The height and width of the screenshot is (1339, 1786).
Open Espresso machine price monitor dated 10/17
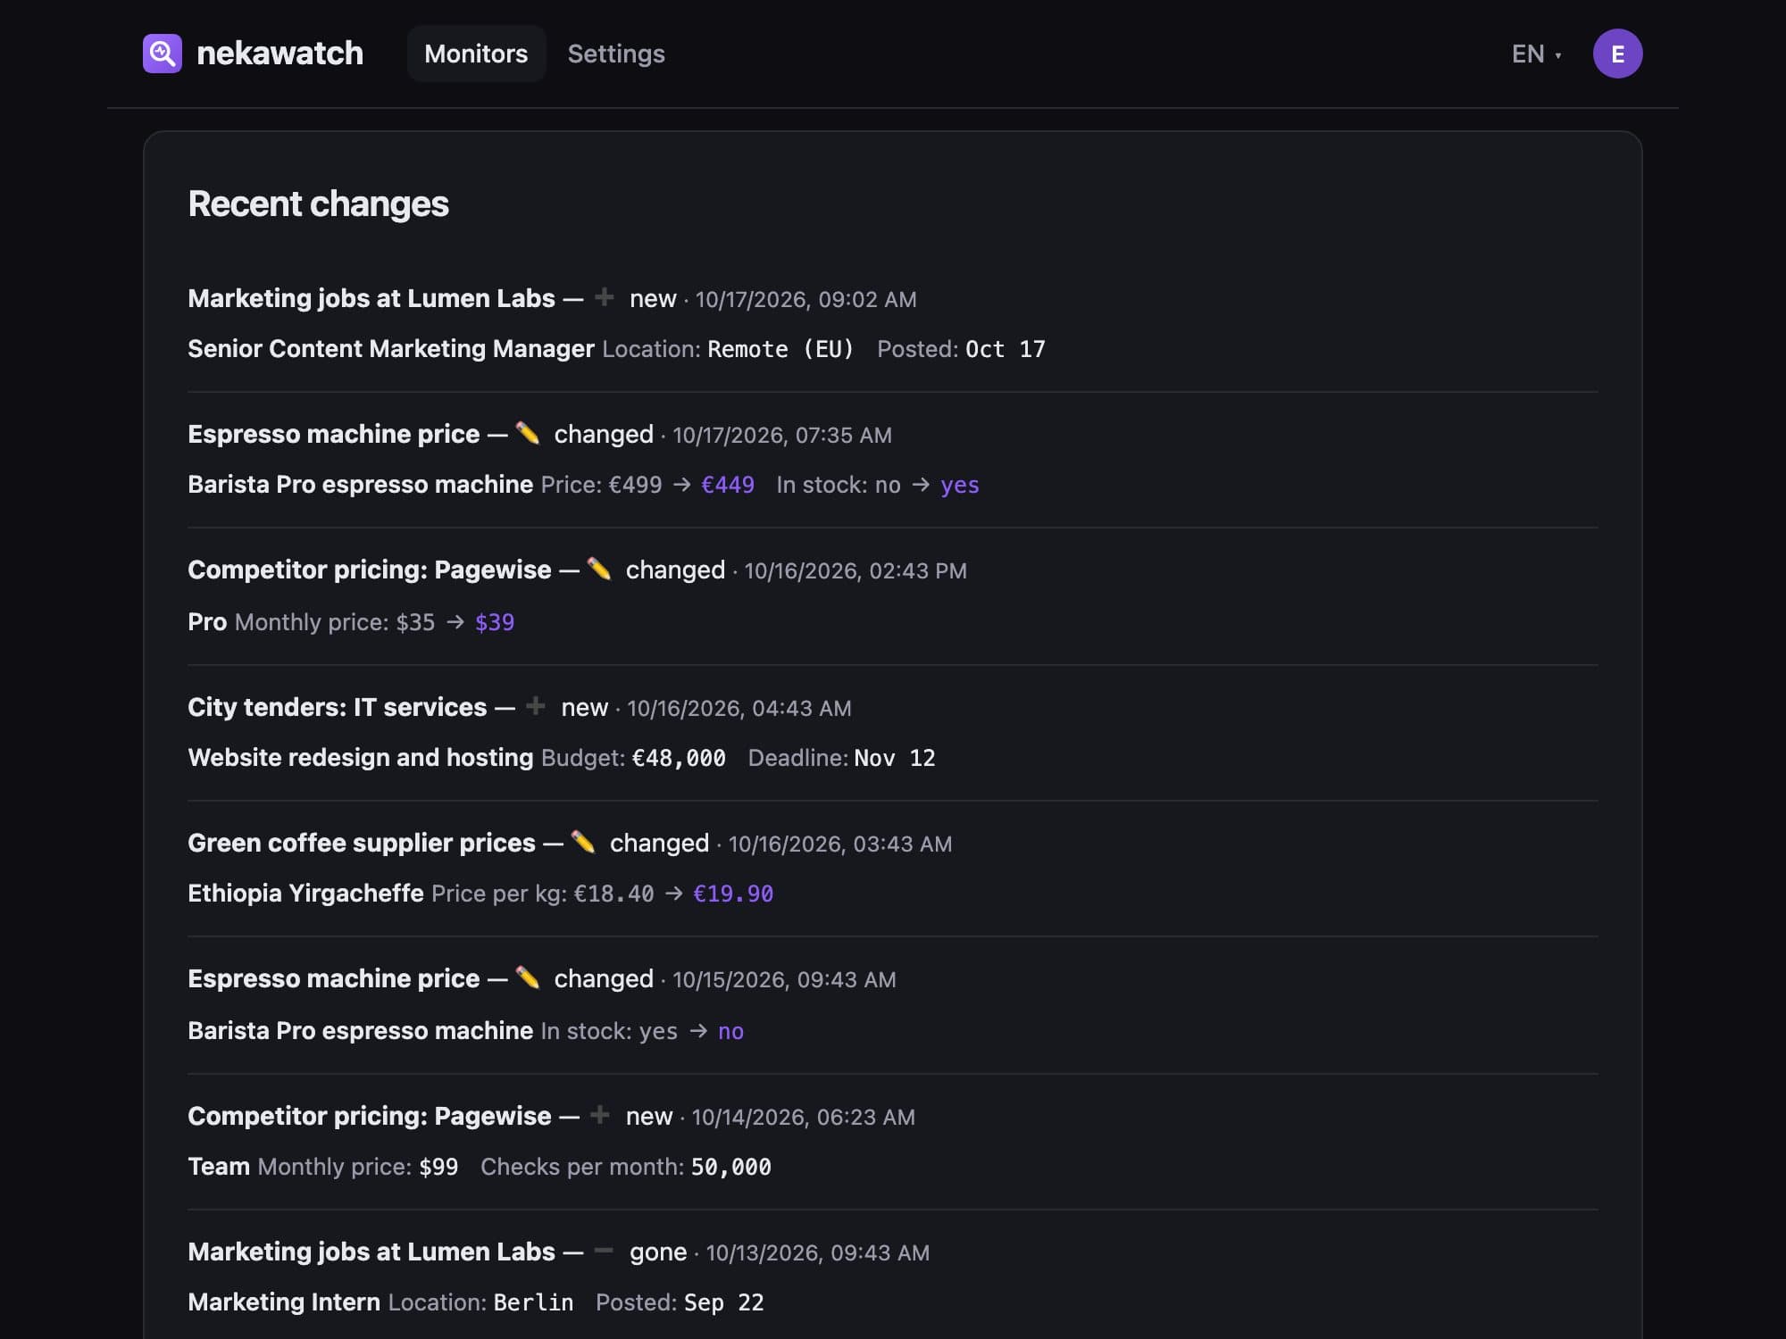coord(334,434)
